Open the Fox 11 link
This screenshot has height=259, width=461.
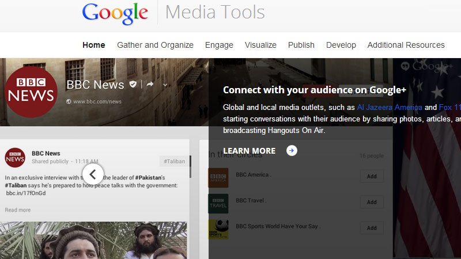tap(449, 107)
